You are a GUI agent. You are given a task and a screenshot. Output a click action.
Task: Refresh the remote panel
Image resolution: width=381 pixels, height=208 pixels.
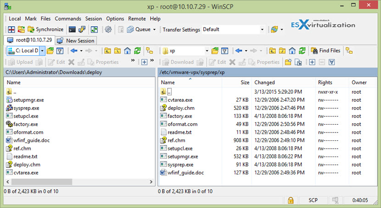[x=302, y=51]
